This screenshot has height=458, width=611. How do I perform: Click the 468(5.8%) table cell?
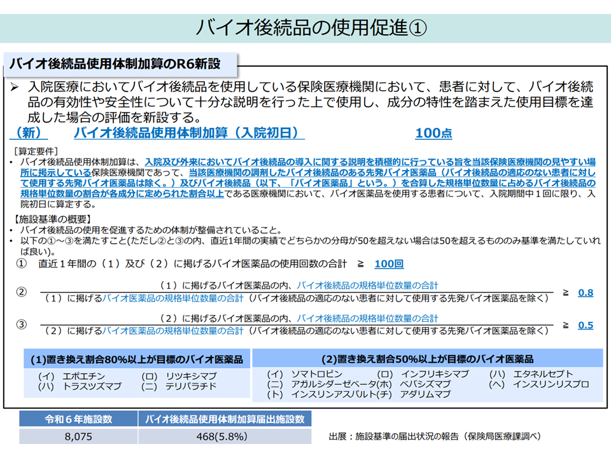click(225, 436)
